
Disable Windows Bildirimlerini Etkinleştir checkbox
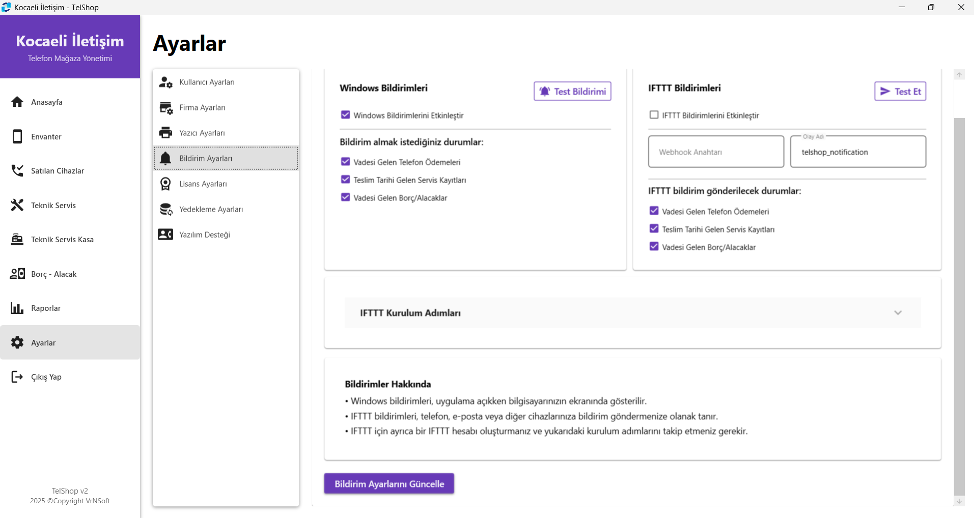(x=346, y=115)
